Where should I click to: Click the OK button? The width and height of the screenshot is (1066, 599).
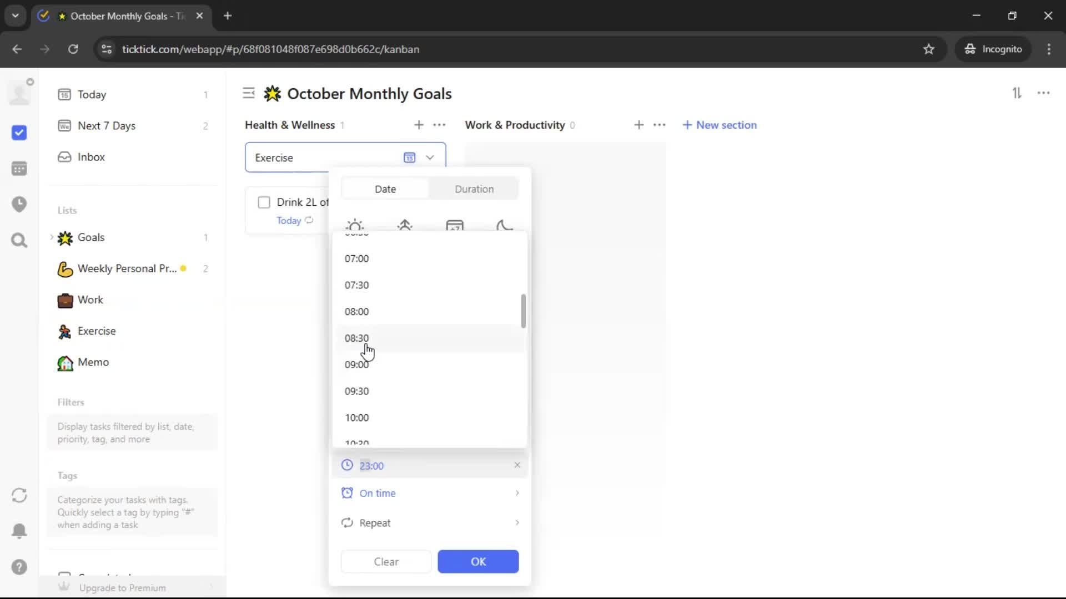pyautogui.click(x=477, y=561)
